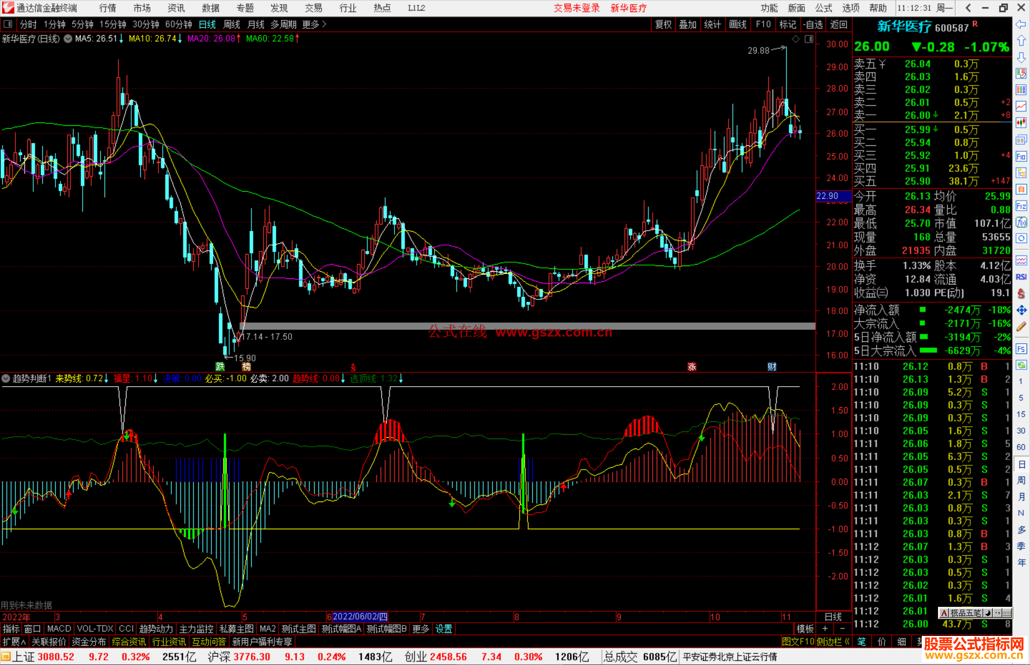
Task: Click the 2022/06/02 date marker on timeline
Action: tap(360, 617)
